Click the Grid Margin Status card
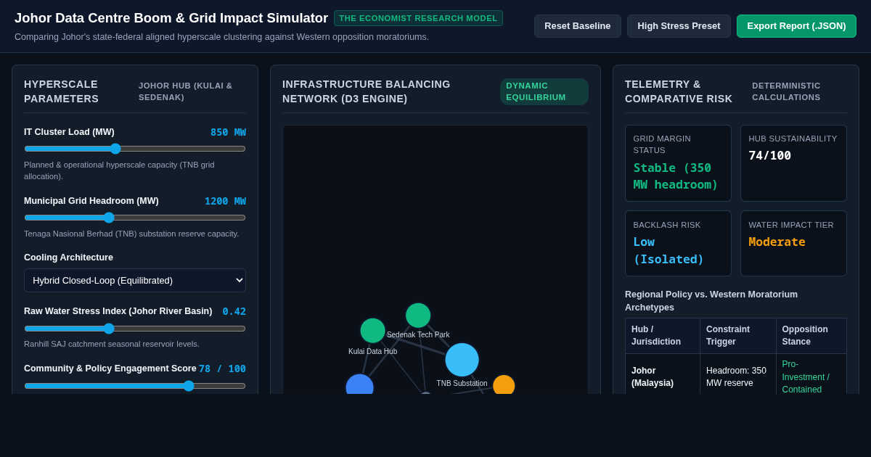Screen dimensions: 871x457 coord(678,163)
